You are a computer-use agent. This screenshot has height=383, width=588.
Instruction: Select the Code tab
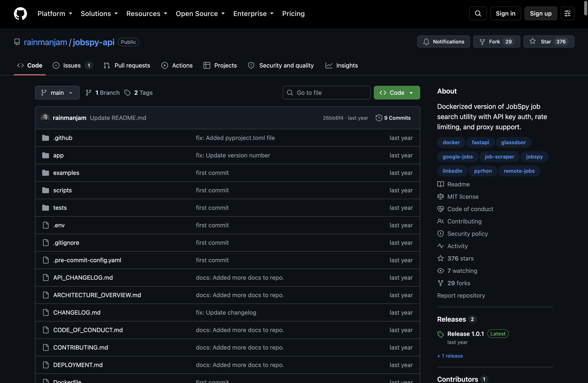pos(30,65)
